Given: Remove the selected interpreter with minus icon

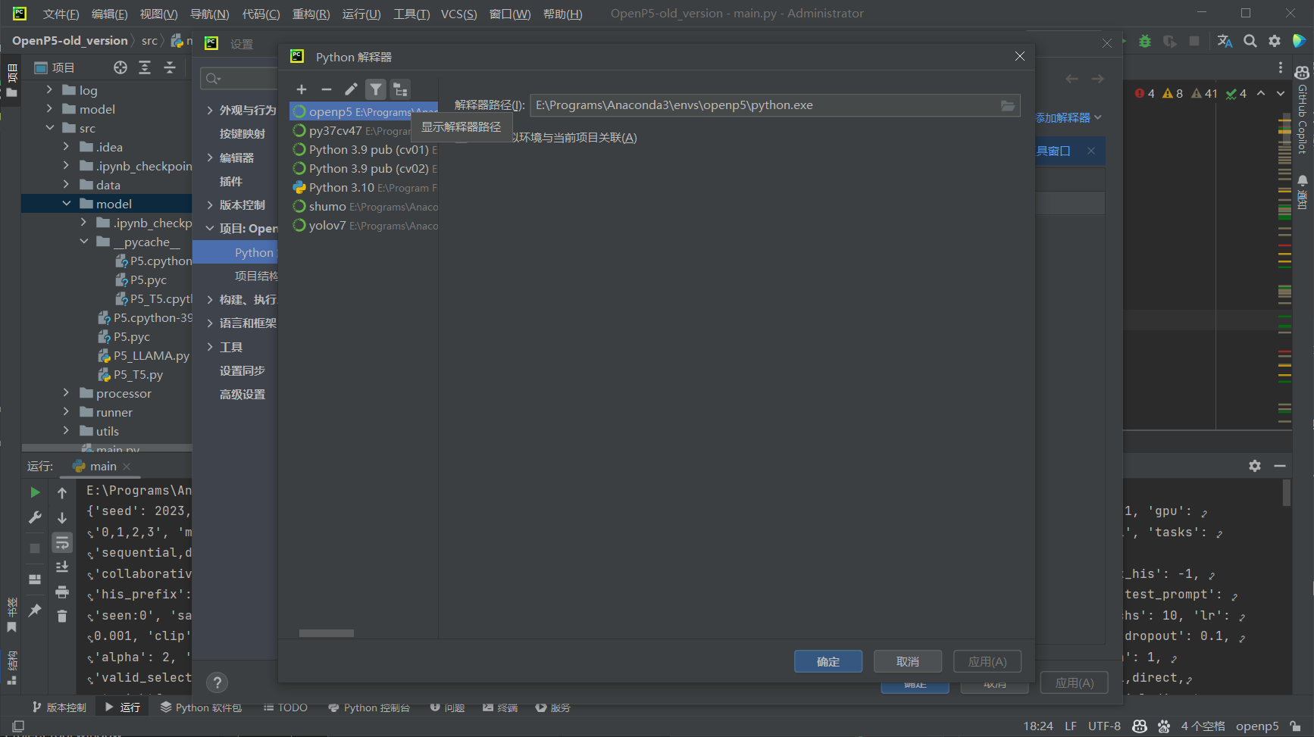Looking at the screenshot, I should click(327, 89).
